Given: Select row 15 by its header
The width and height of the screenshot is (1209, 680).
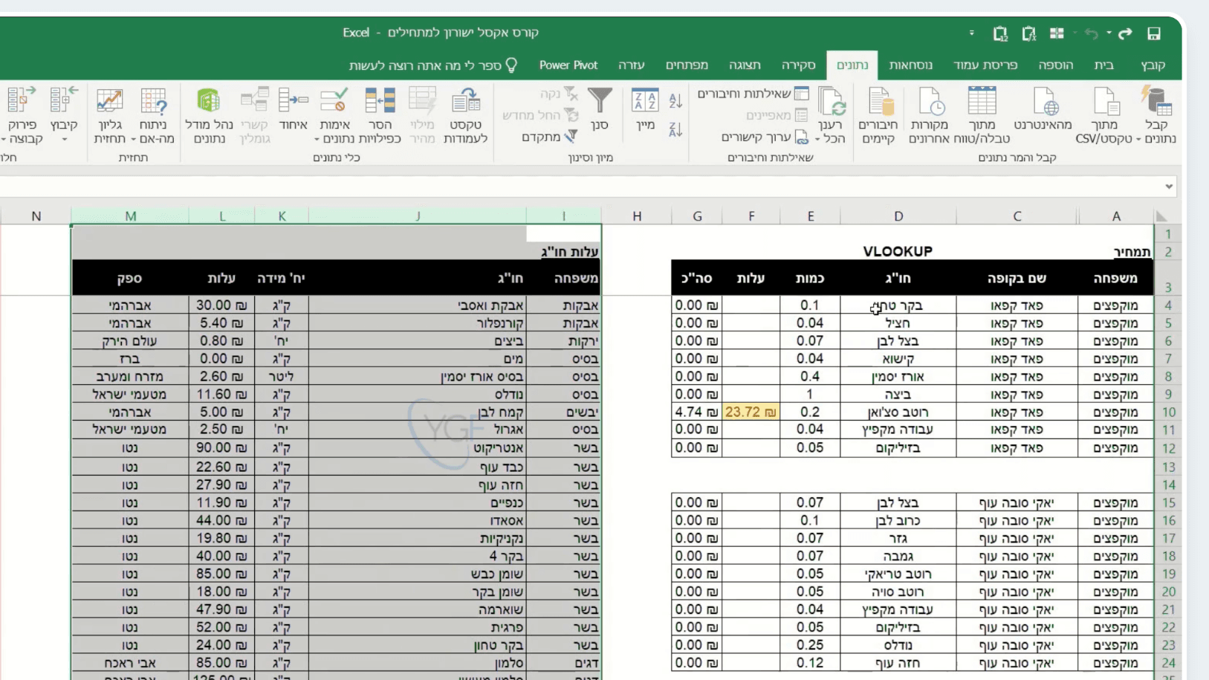Looking at the screenshot, I should [x=1169, y=503].
